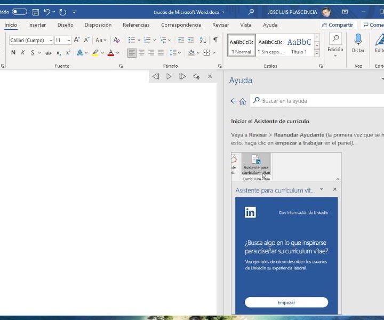384x320 pixels.
Task: Open the document title dropdown arrow
Action: pos(223,12)
